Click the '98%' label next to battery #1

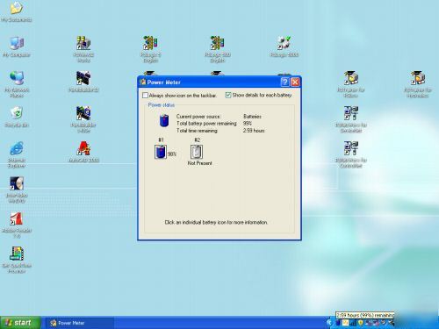coord(172,154)
